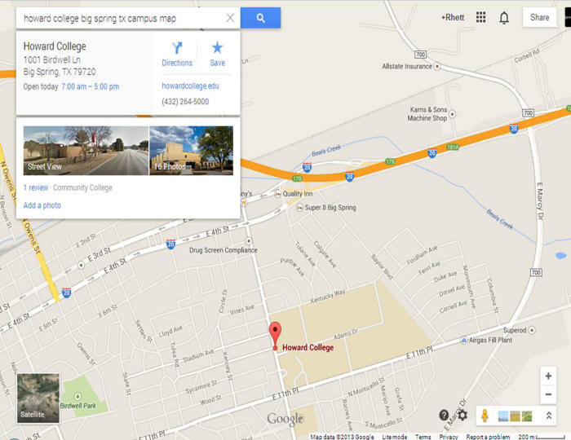Open map settings gear icon
Screen dimensions: 571x440
463,415
